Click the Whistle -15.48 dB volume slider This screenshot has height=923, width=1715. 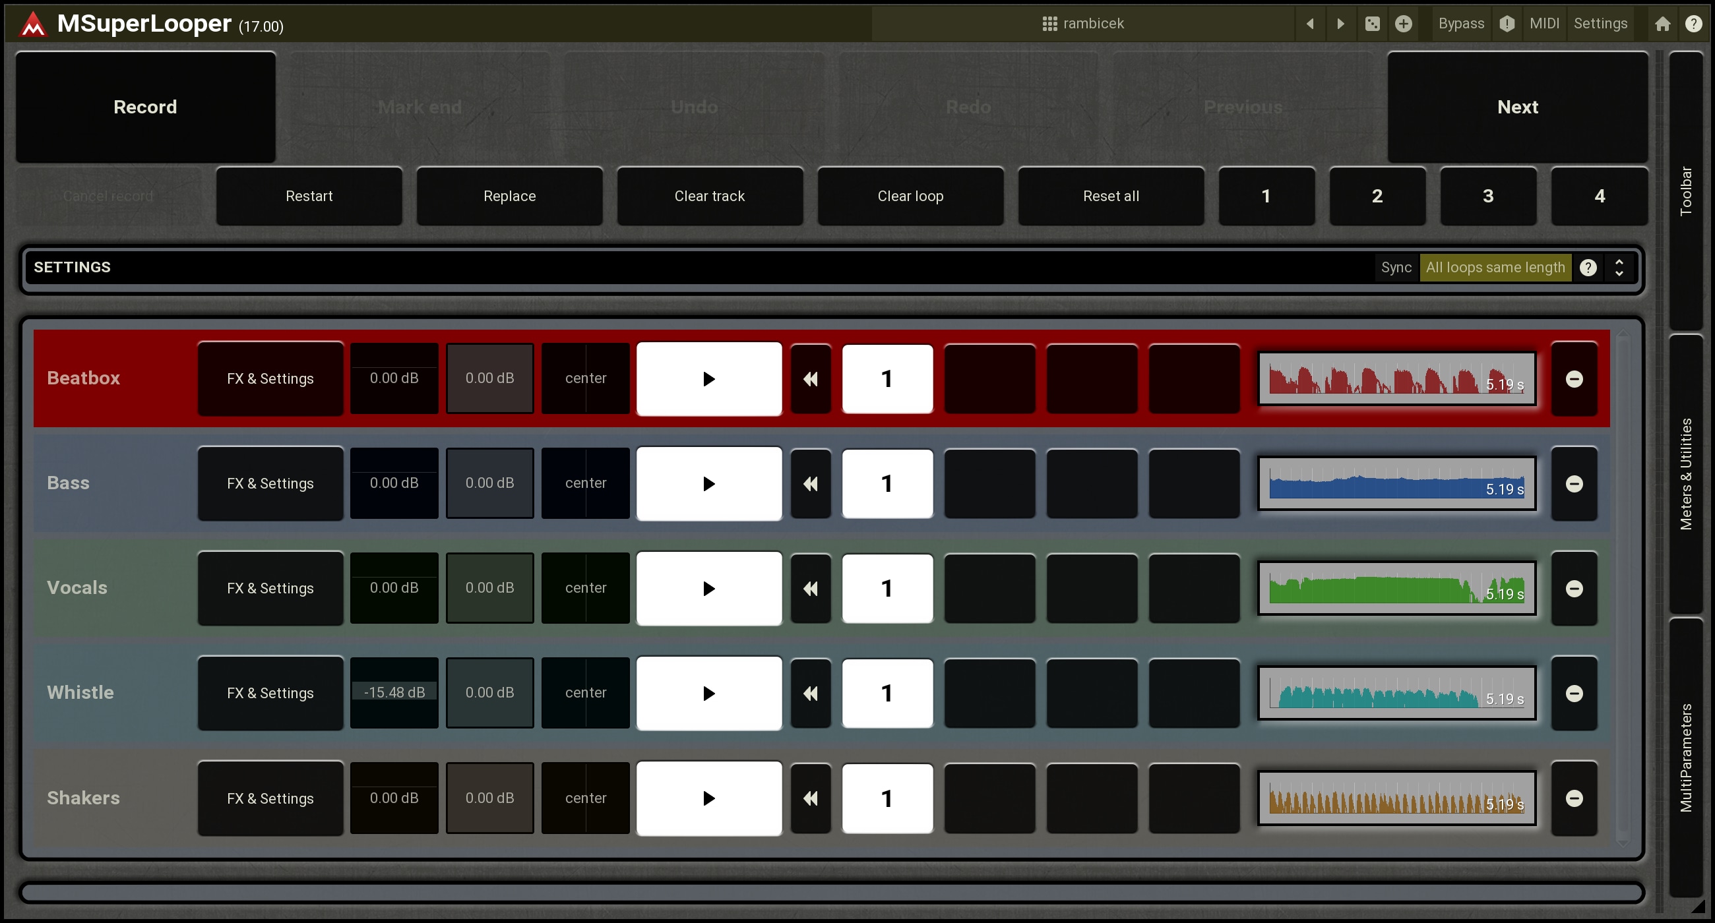[394, 693]
